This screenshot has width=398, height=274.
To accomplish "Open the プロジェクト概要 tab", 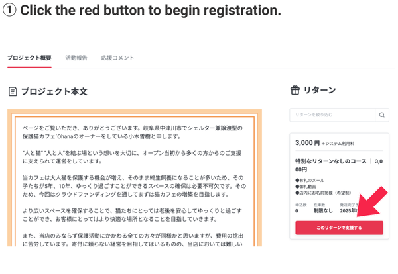I will [29, 58].
